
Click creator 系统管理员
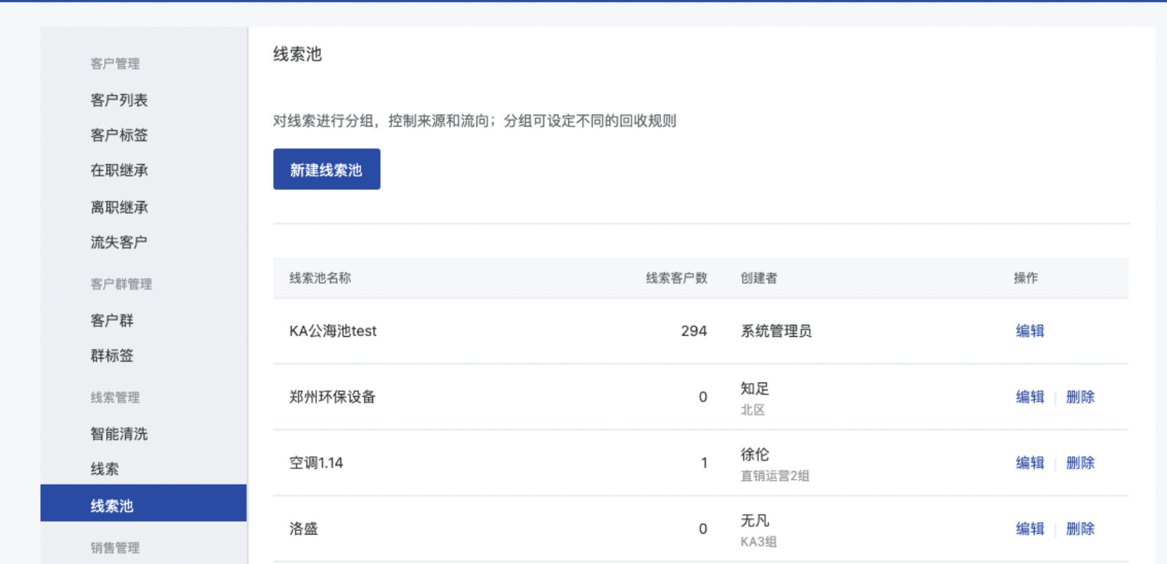tap(776, 331)
